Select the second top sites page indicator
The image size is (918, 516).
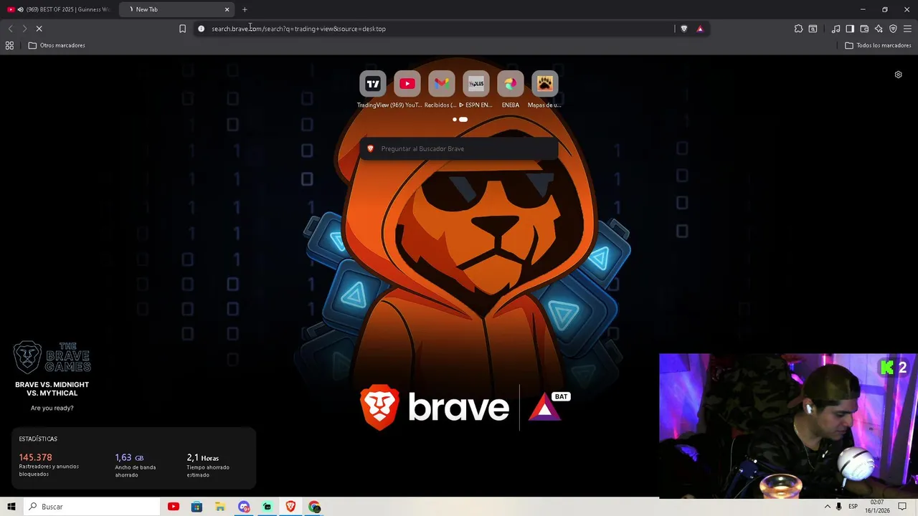463,120
